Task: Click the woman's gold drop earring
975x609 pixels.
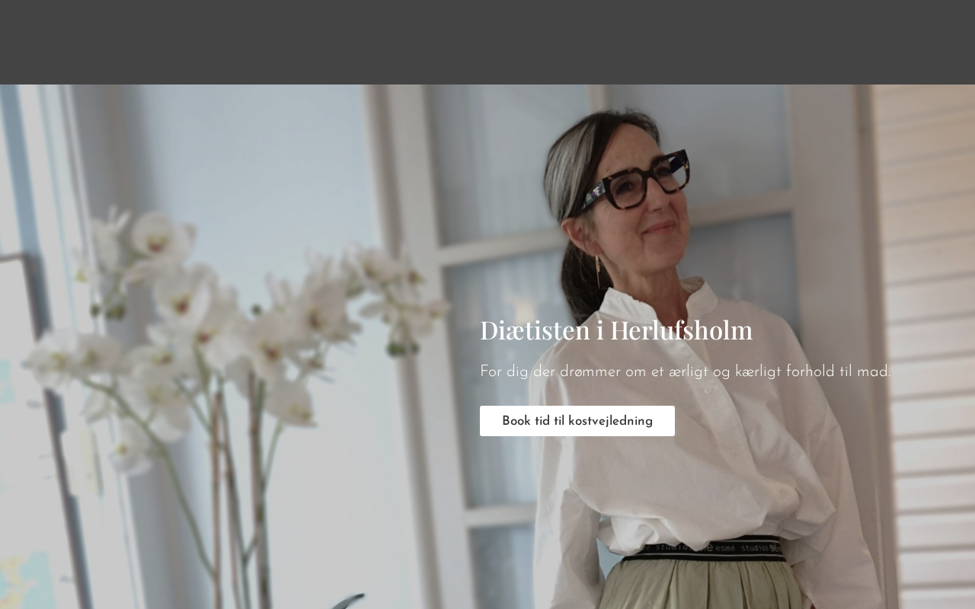Action: (x=598, y=270)
